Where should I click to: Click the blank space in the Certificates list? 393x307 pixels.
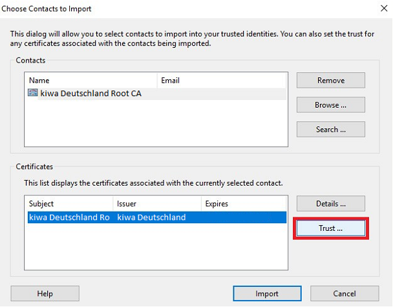[x=155, y=248]
